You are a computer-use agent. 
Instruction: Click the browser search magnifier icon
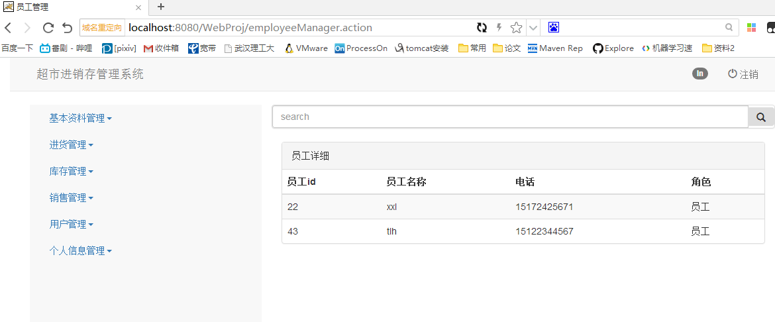[x=729, y=27]
